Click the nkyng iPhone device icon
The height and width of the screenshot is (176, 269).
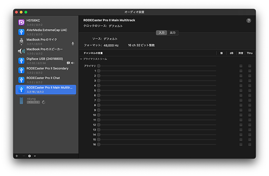coord(21,101)
